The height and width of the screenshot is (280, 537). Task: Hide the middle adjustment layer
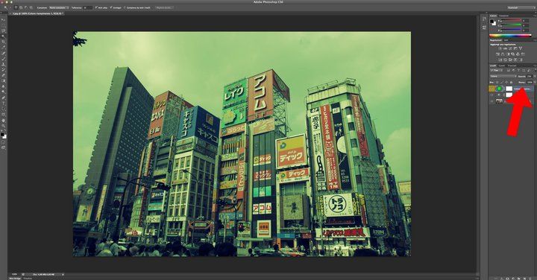pos(492,95)
